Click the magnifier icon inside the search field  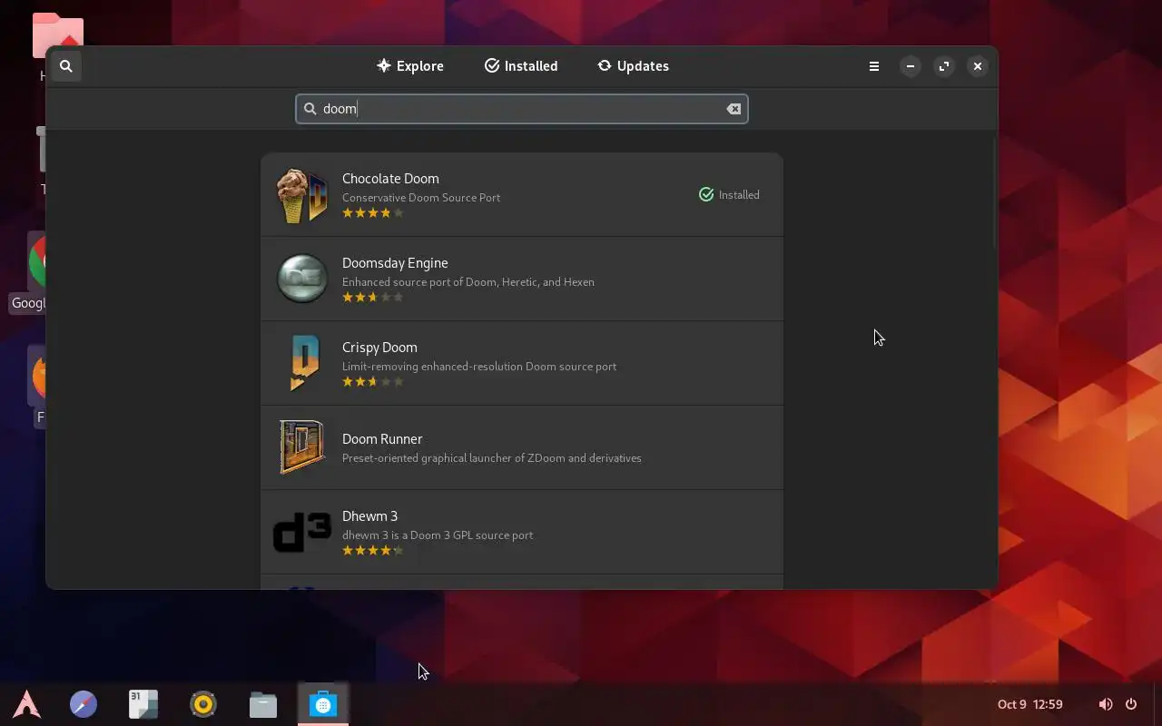coord(310,109)
